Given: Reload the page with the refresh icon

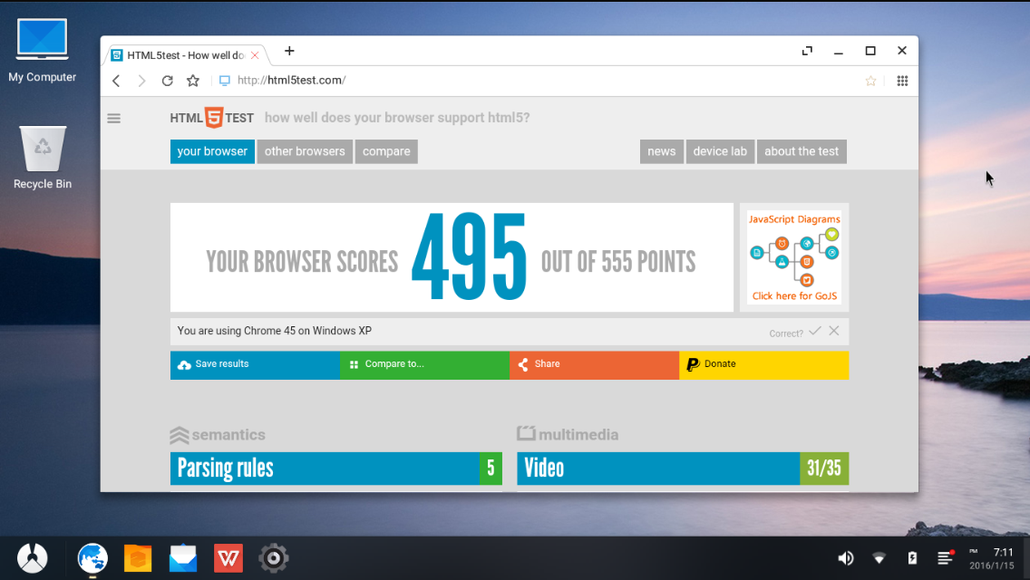Looking at the screenshot, I should coord(167,81).
